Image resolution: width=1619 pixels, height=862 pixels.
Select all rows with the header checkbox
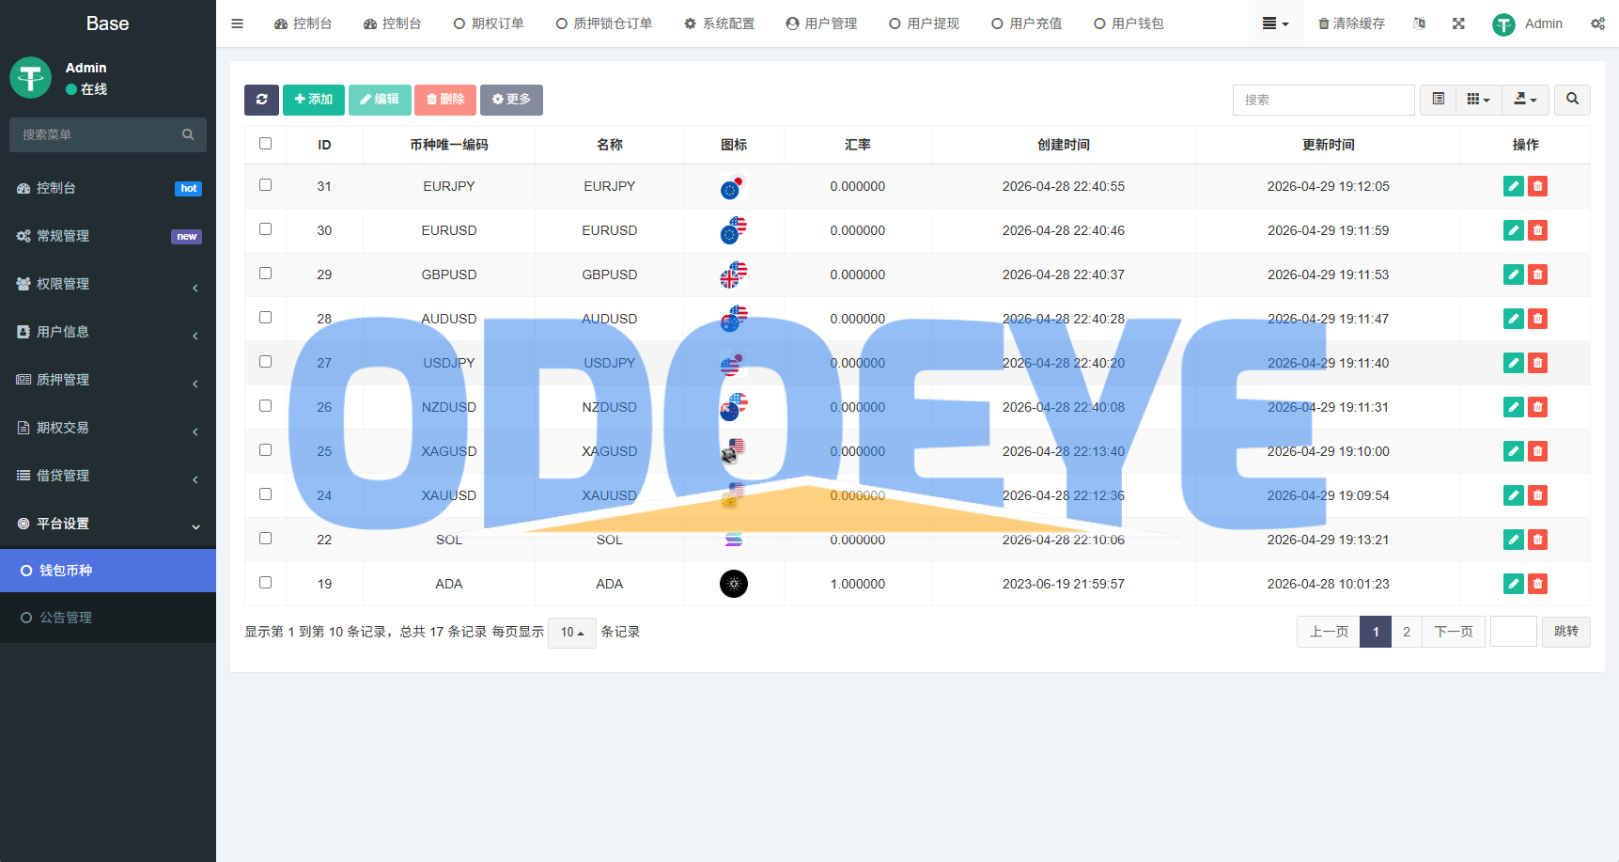[x=265, y=144]
